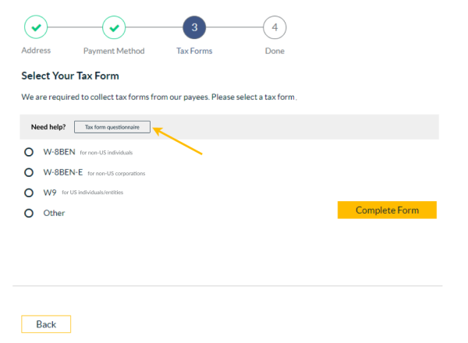Click the Payment Method step label
The height and width of the screenshot is (343, 468).
(x=114, y=51)
